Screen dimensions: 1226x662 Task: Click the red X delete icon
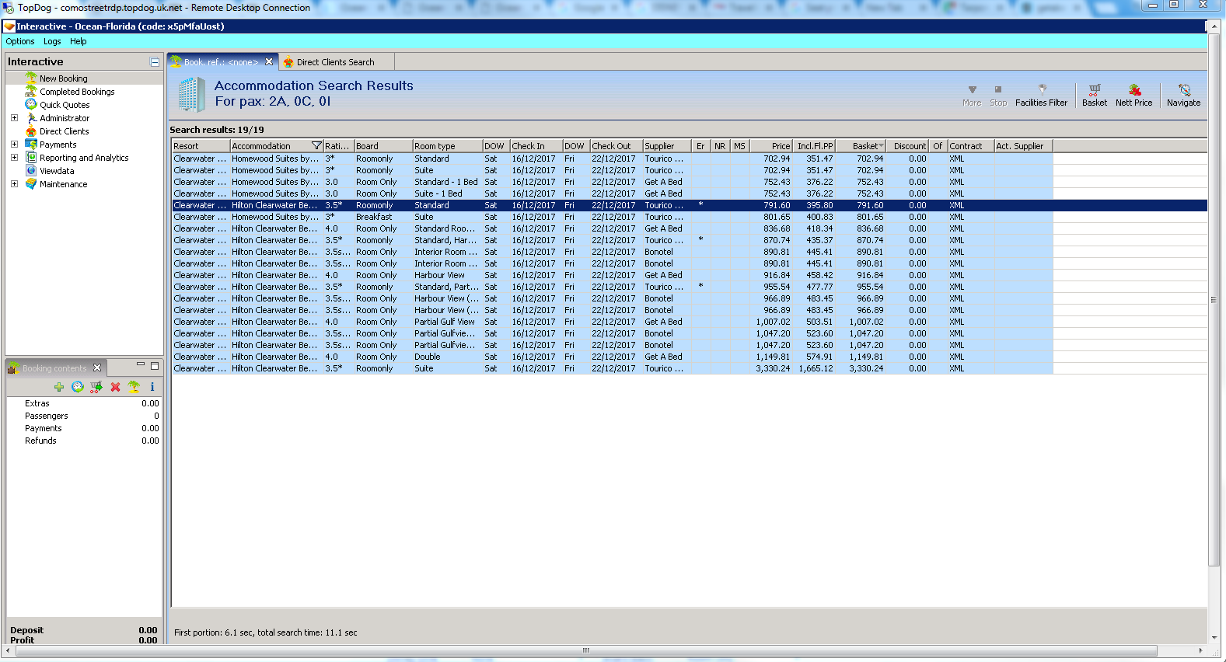pyautogui.click(x=115, y=387)
